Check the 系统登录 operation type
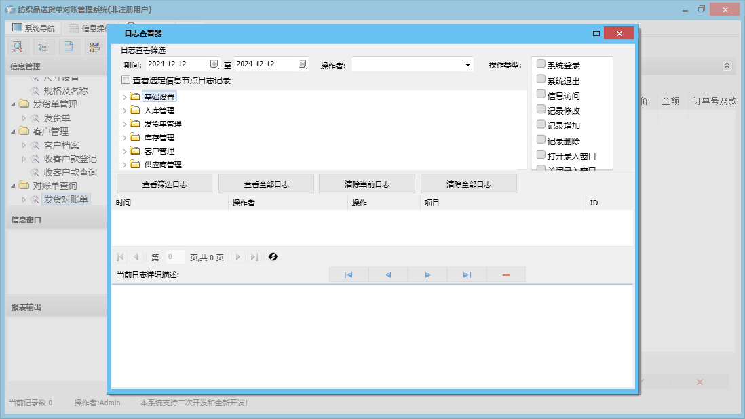745x419 pixels. coord(541,64)
